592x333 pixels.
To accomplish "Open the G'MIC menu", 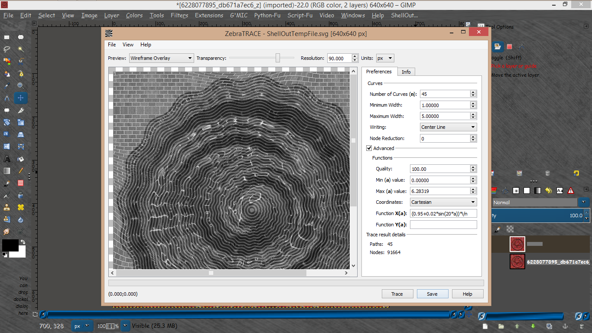I will pos(238,15).
